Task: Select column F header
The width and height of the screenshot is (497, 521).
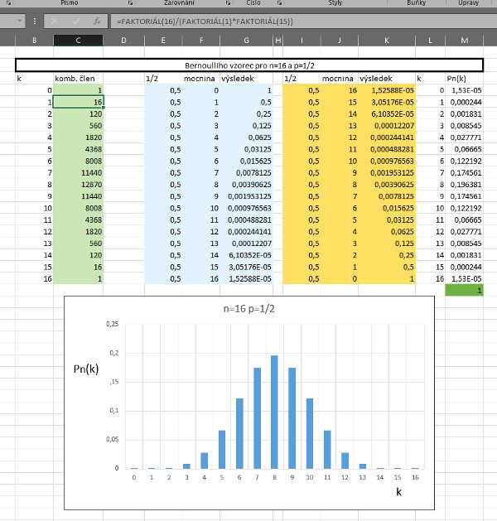Action: [x=201, y=41]
